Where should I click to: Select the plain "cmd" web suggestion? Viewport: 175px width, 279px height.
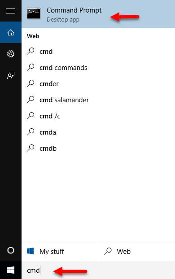click(x=98, y=52)
